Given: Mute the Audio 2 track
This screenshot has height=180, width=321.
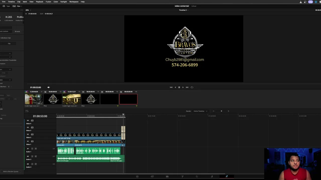Looking at the screenshot, I should (x=36, y=156).
